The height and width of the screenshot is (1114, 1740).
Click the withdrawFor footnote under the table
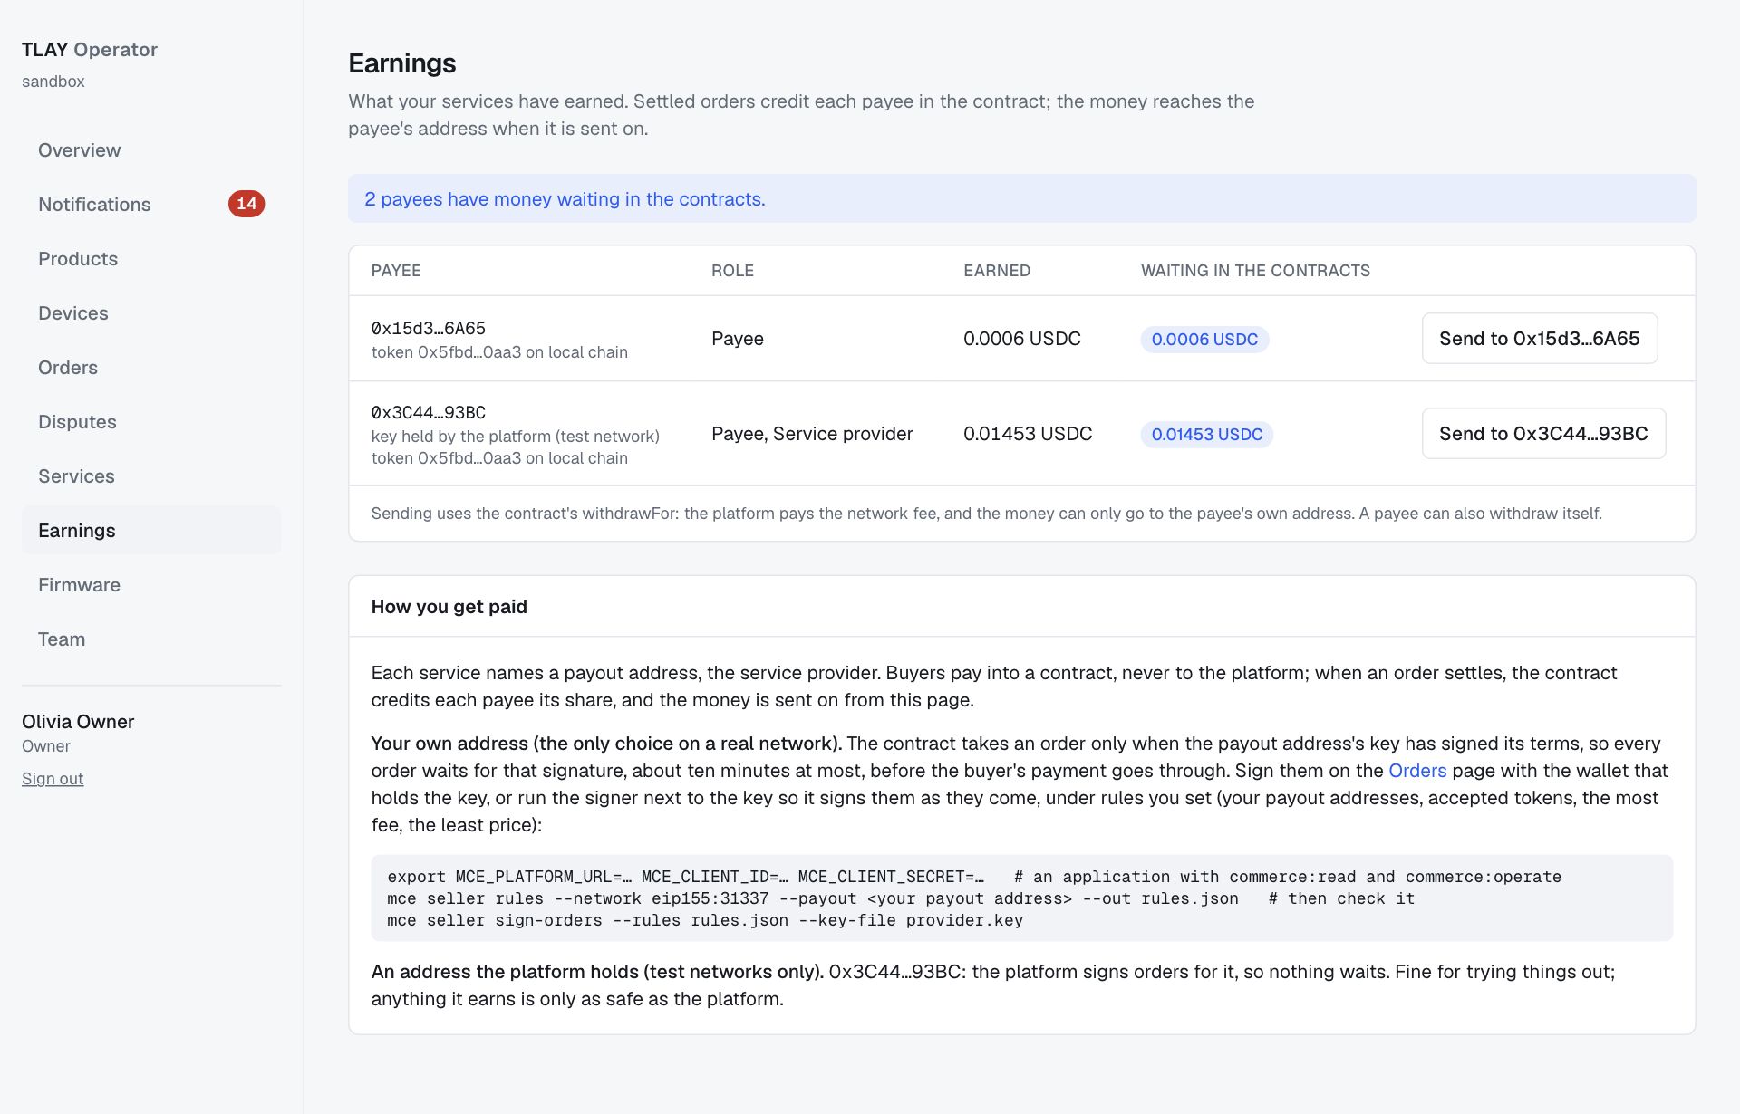[x=987, y=514]
